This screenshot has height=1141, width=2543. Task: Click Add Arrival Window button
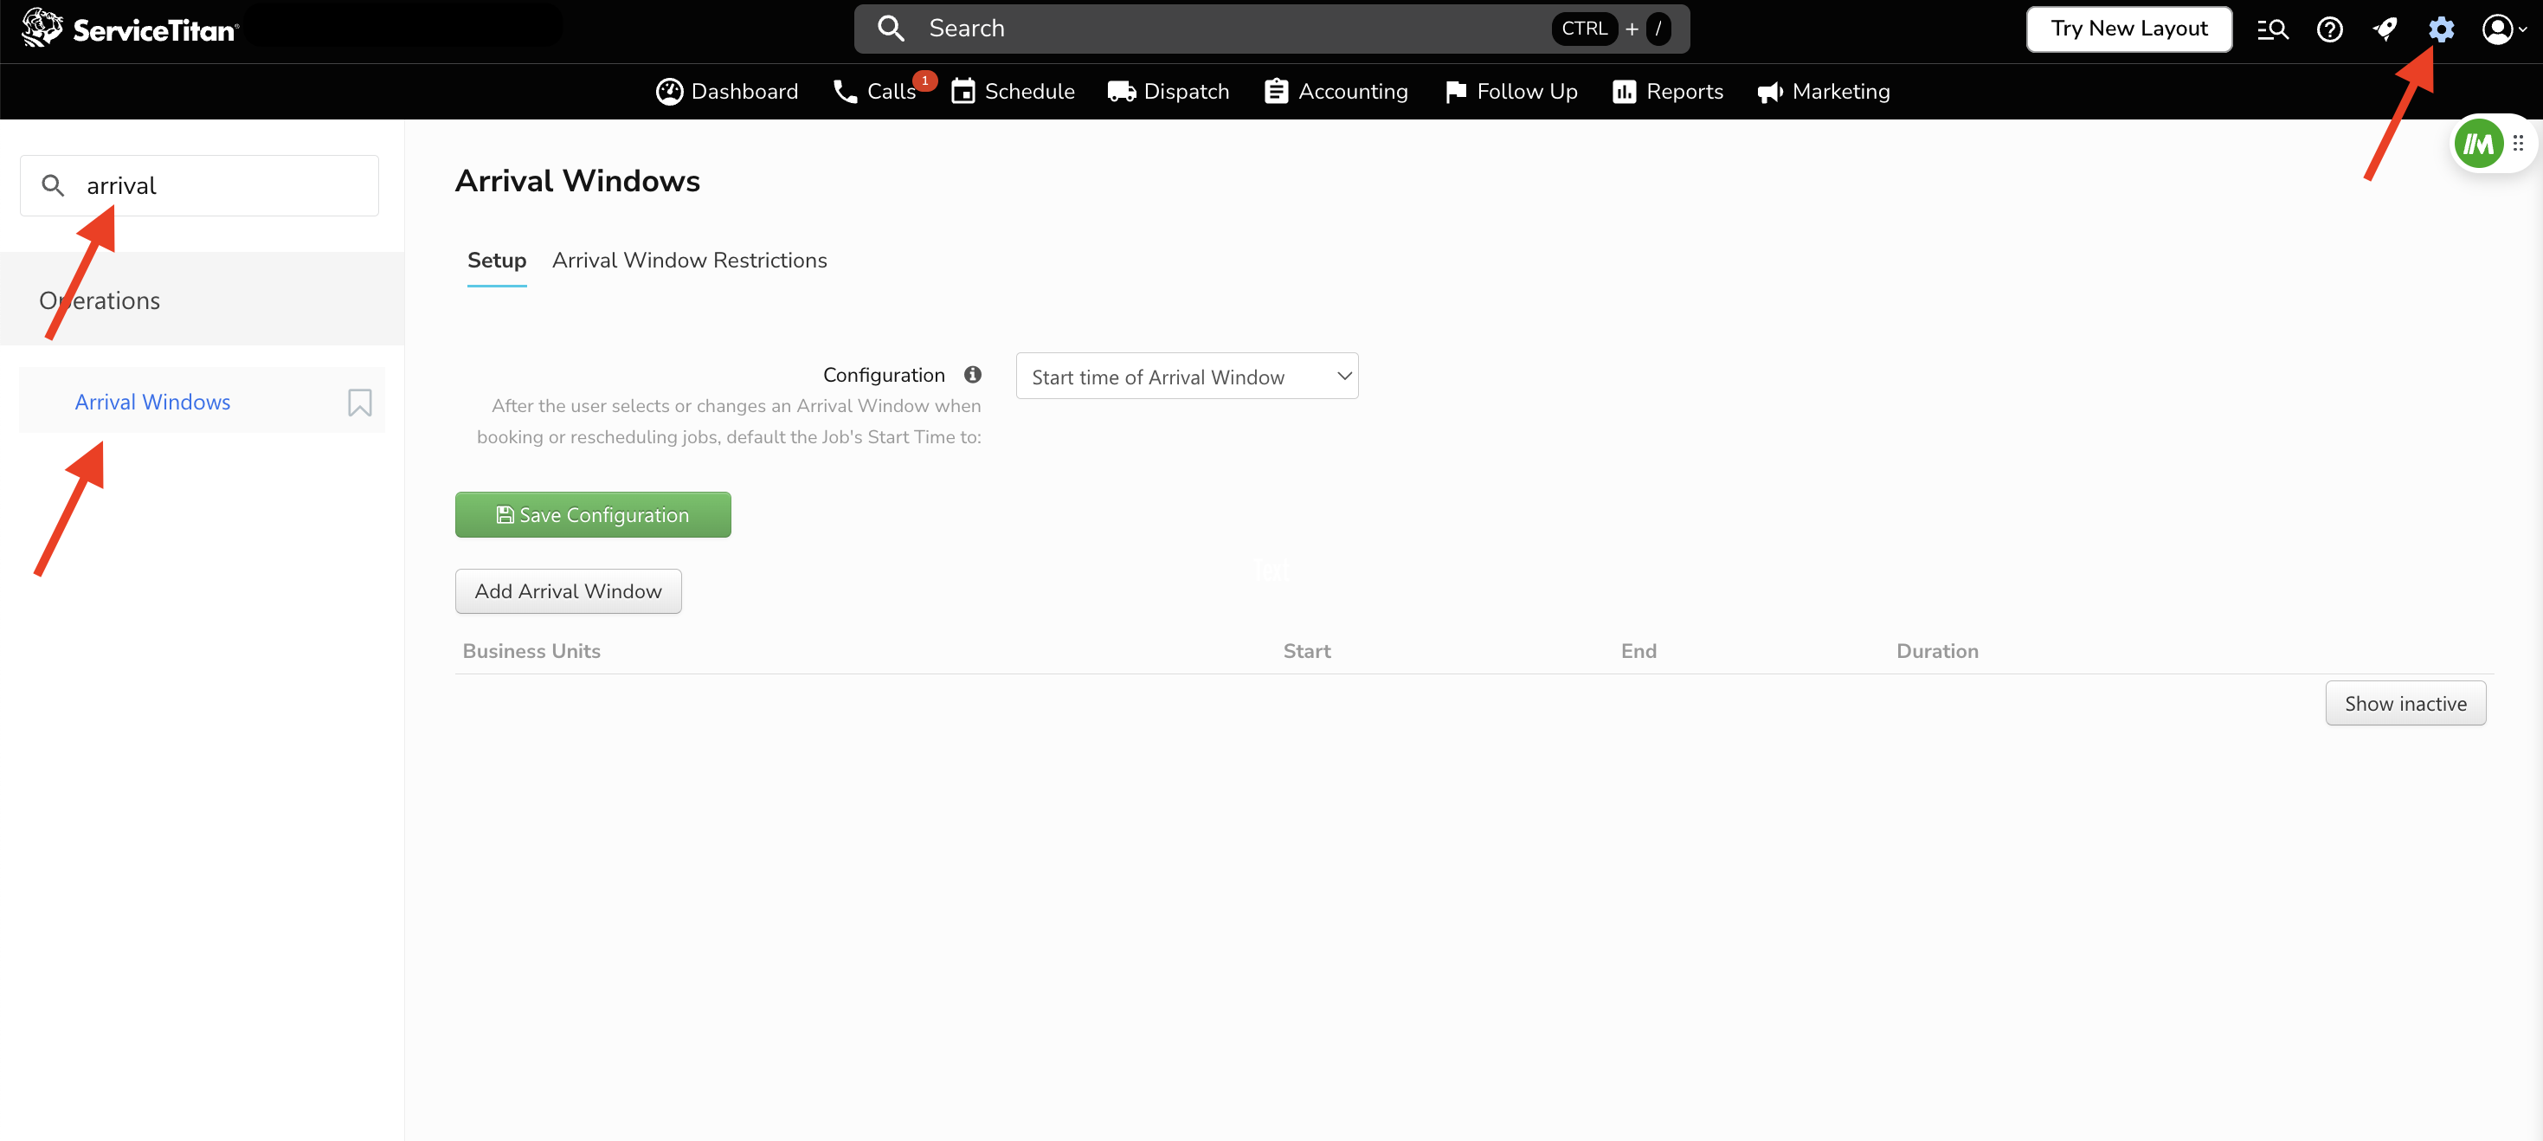568,591
